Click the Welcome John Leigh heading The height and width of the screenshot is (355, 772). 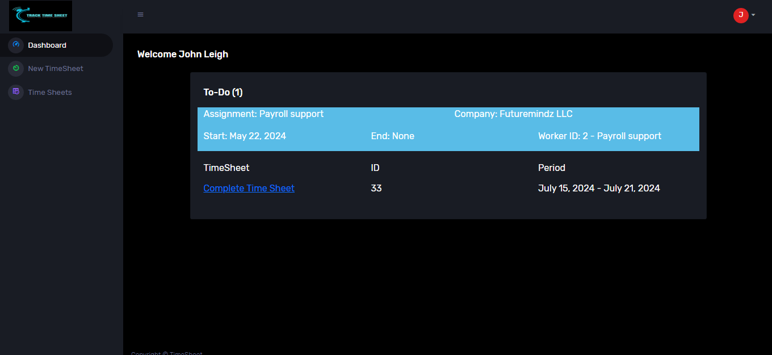click(183, 55)
